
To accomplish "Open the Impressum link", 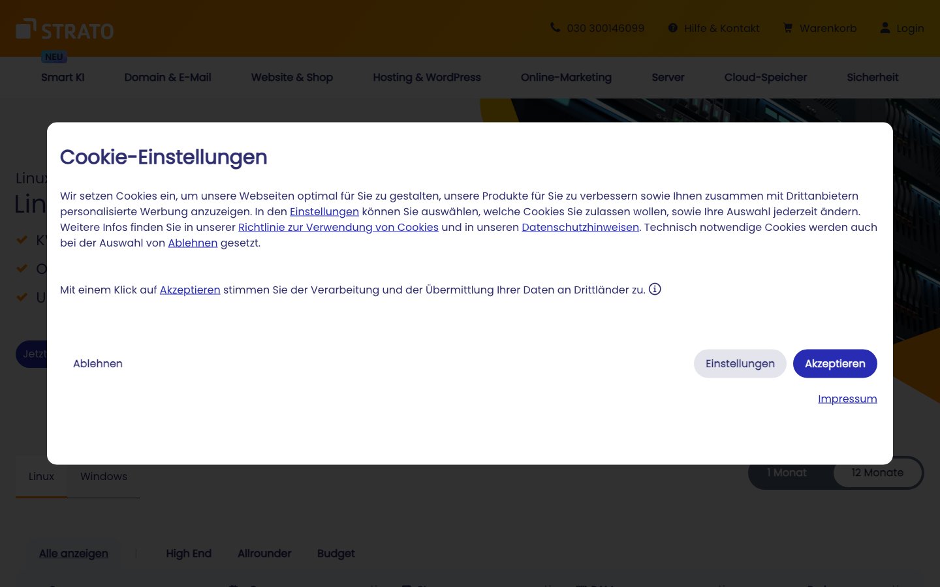I will click(x=847, y=399).
